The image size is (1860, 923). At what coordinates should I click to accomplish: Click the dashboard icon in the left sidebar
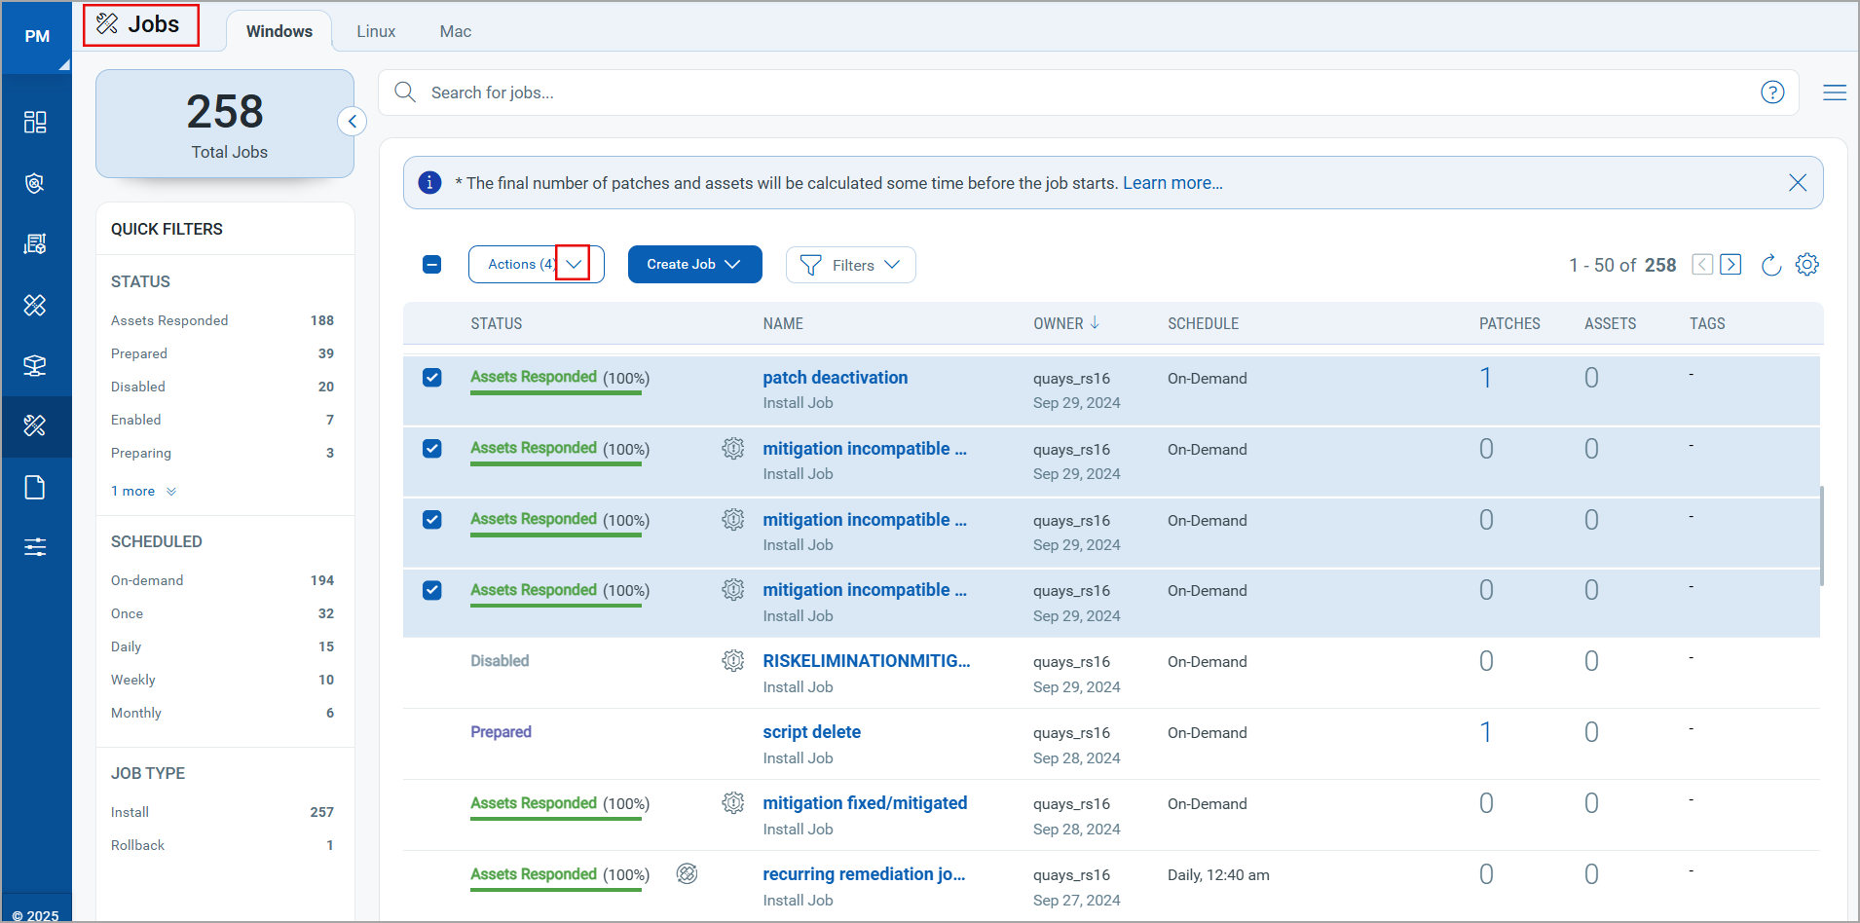pyautogui.click(x=35, y=122)
